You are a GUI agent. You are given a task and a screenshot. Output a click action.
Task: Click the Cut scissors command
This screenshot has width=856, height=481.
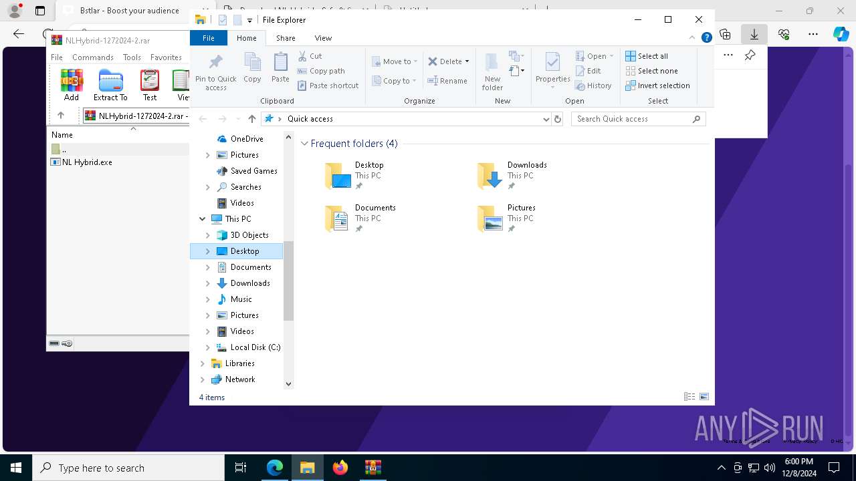click(x=310, y=56)
